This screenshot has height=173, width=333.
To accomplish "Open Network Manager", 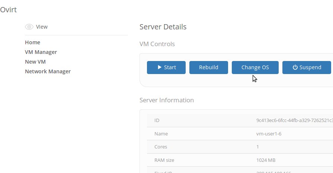I will point(48,71).
